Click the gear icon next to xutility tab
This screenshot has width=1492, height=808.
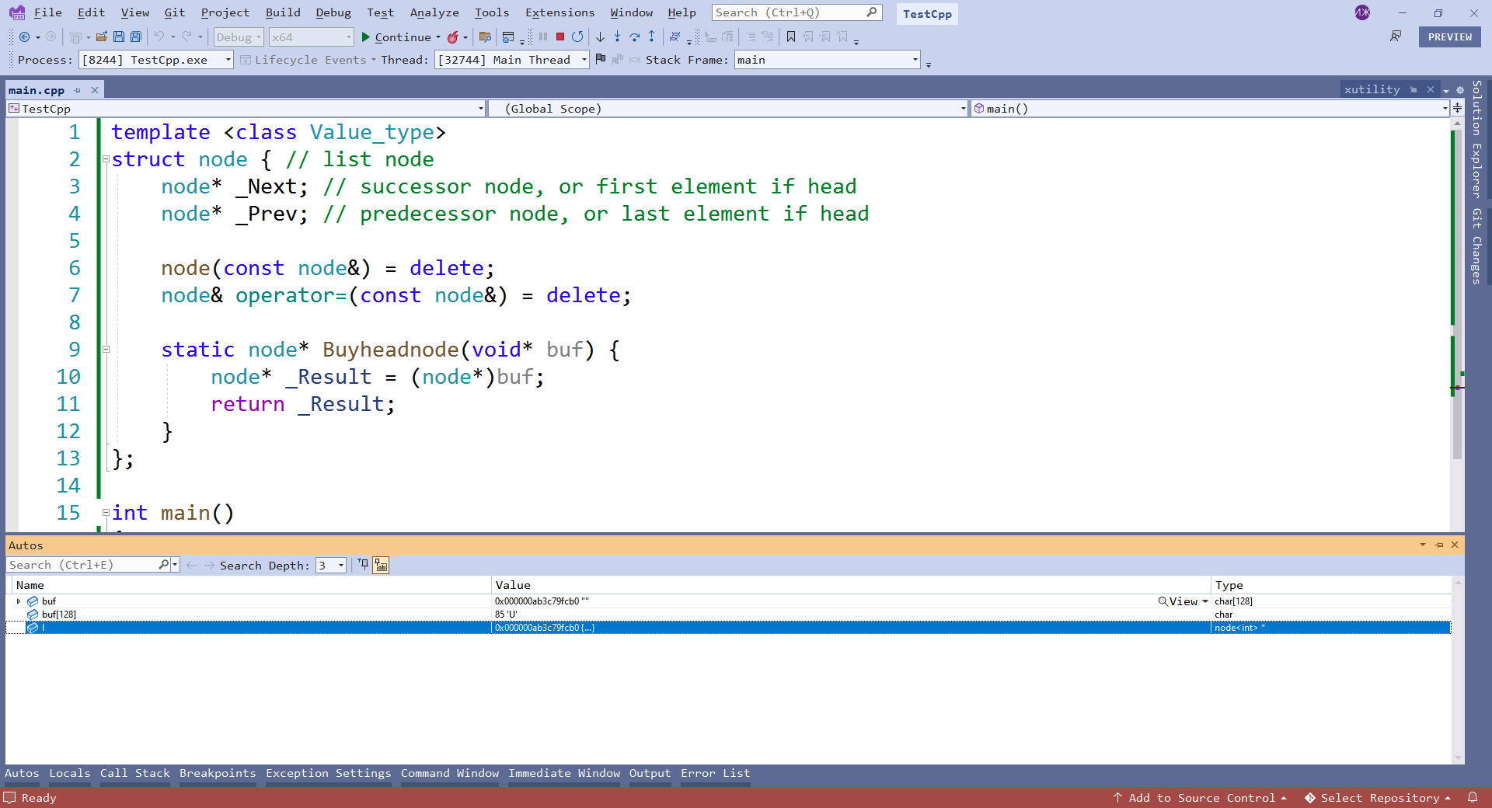click(1459, 90)
